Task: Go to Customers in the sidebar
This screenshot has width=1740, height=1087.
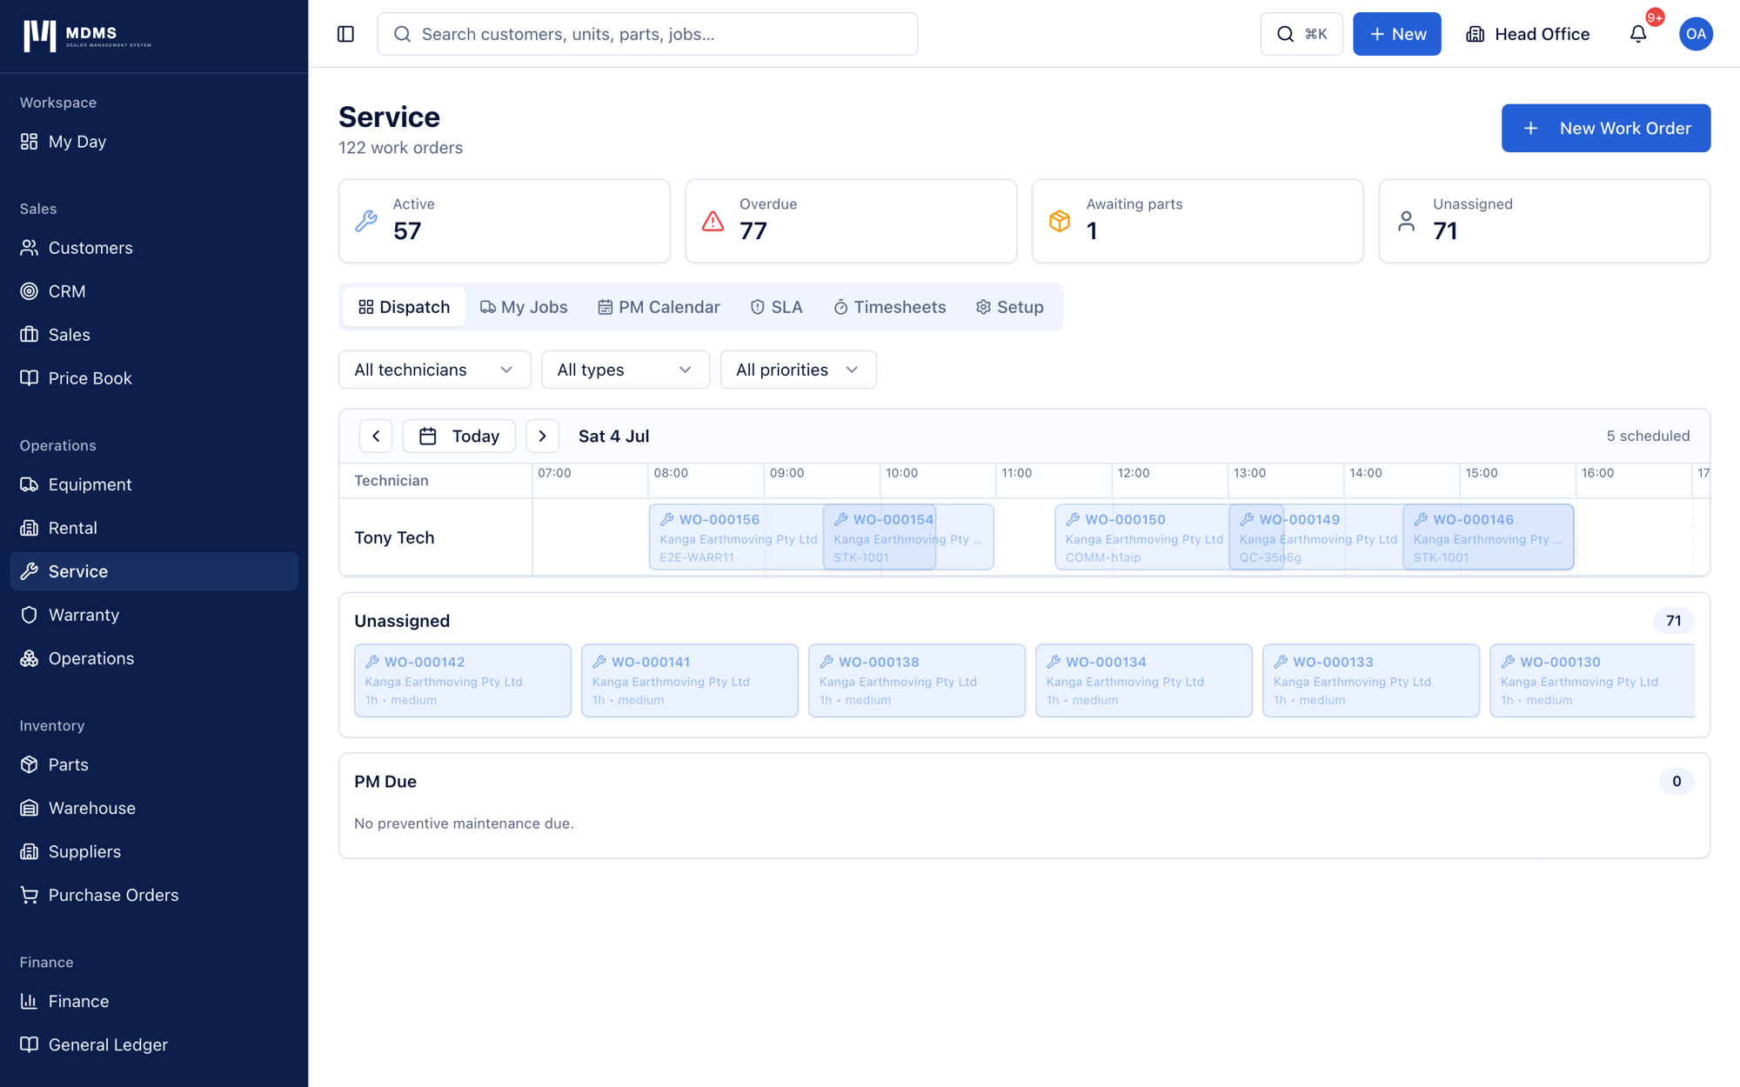Action: tap(154, 248)
